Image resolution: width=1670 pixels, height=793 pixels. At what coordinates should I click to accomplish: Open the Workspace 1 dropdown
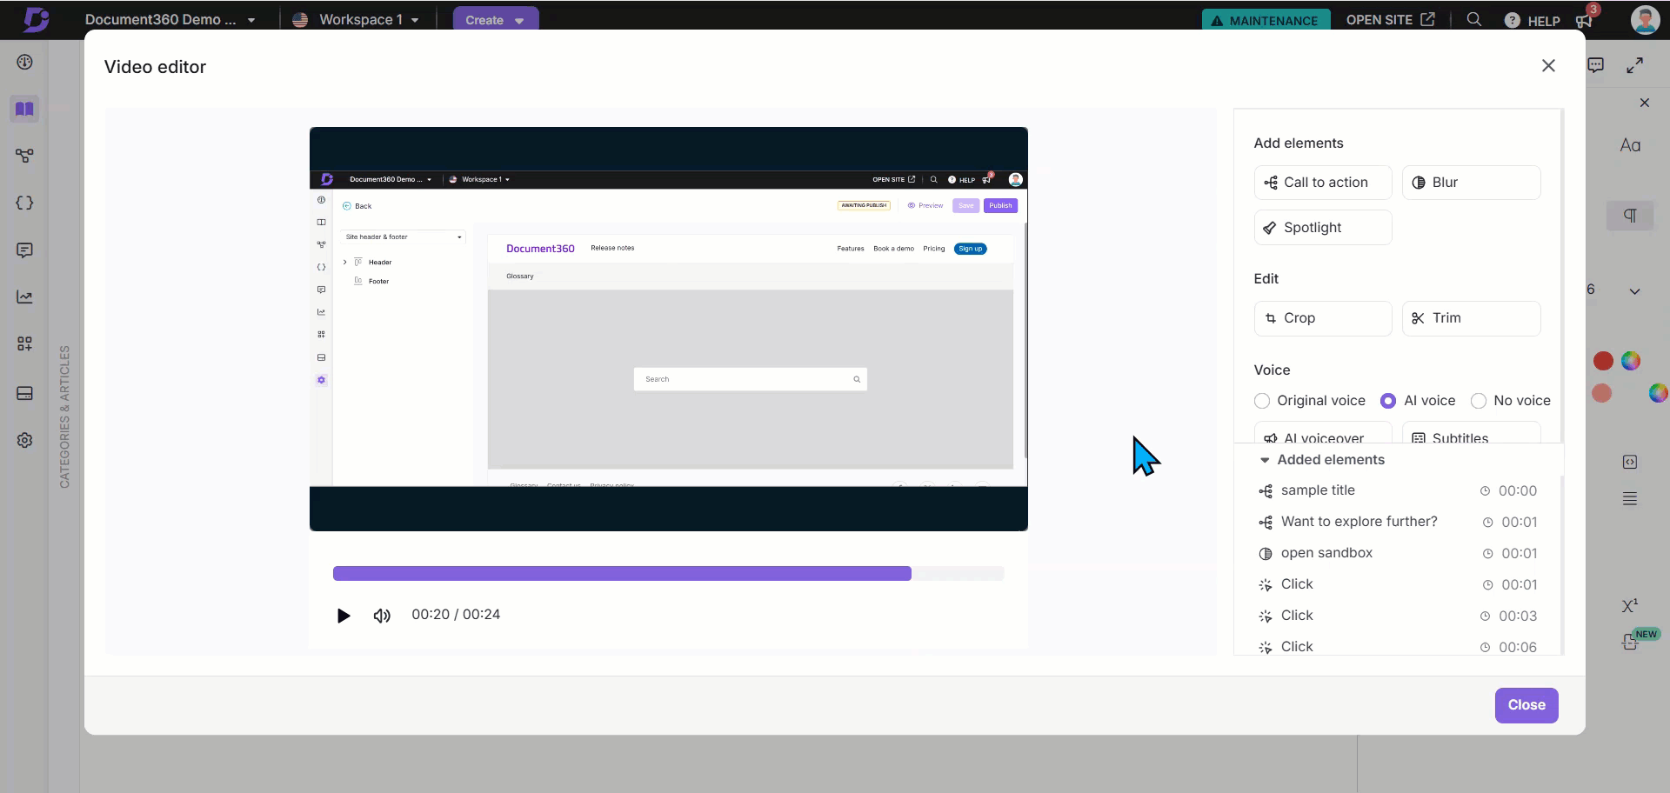coord(356,20)
